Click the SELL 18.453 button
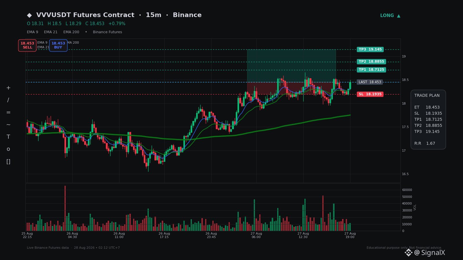 pos(27,45)
